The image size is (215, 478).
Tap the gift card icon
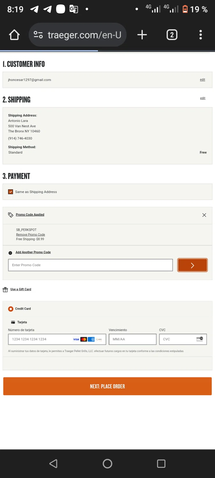coord(5,289)
